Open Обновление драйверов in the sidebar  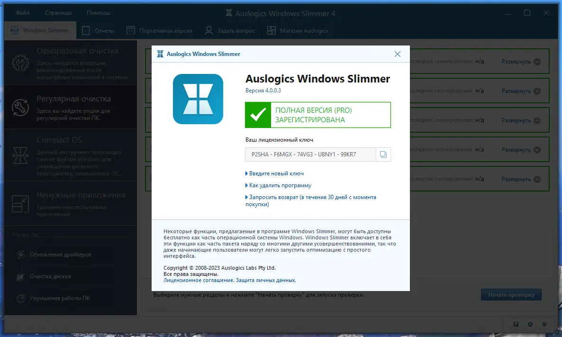point(61,255)
